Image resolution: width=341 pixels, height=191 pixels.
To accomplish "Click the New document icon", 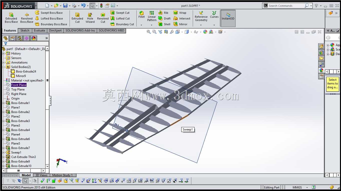I will tap(47, 5).
